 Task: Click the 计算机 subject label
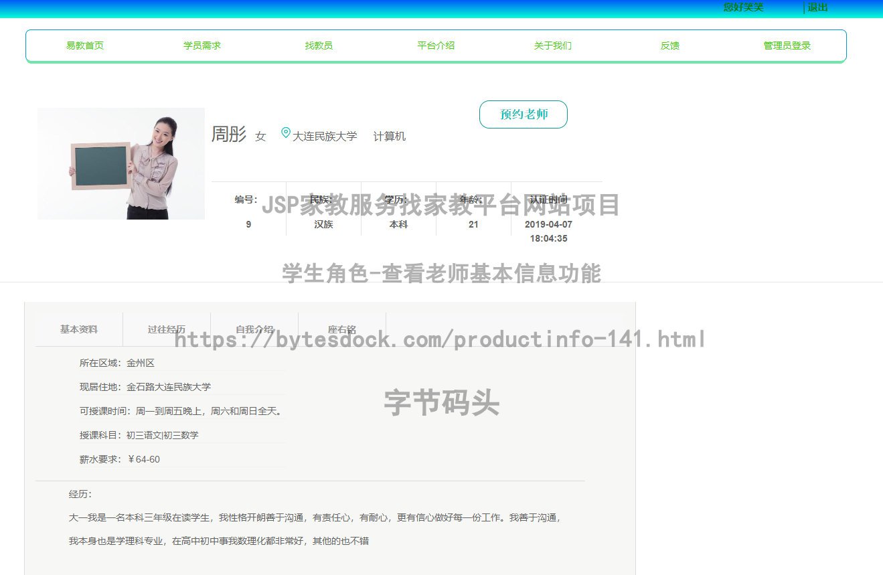[x=389, y=136]
